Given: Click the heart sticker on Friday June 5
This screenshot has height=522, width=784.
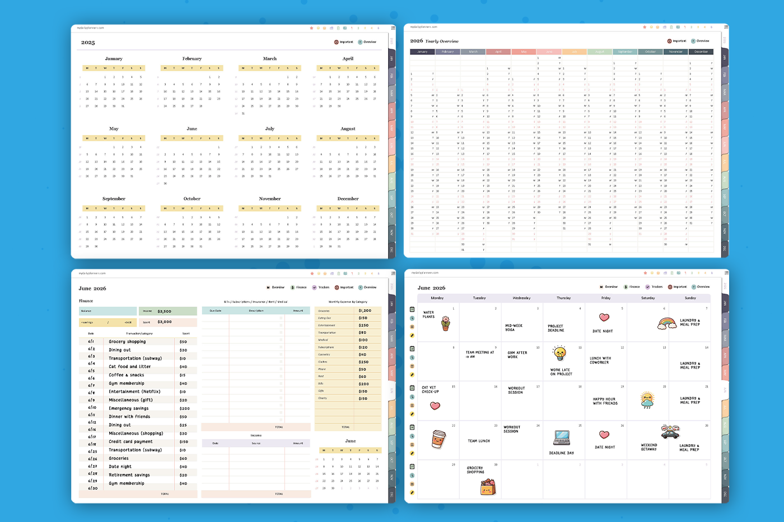Looking at the screenshot, I should pos(604,318).
